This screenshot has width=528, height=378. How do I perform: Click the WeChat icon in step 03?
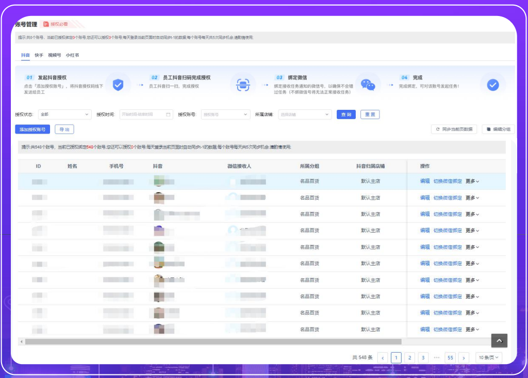(368, 85)
